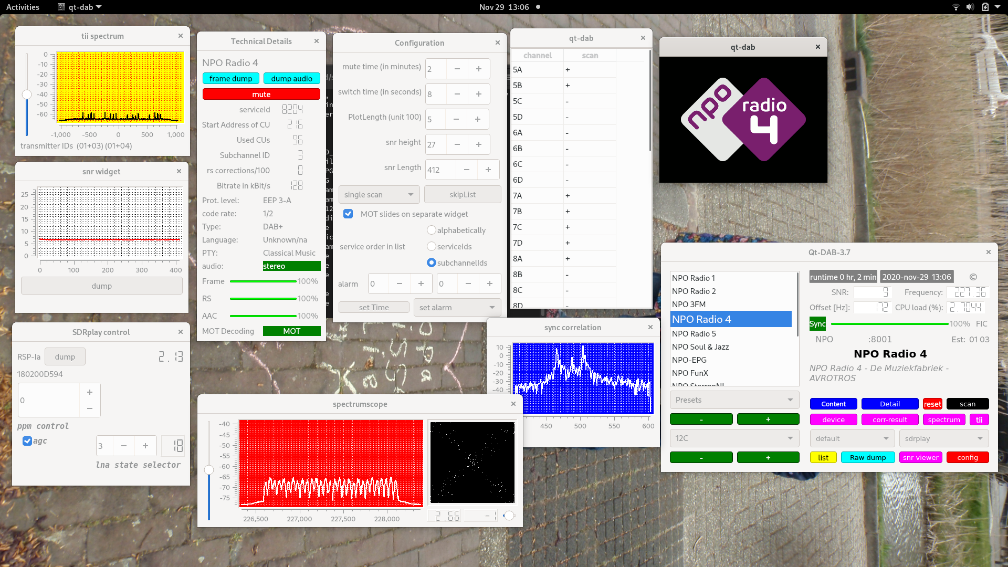Click the skipList button
Viewport: 1008px width, 567px height.
click(463, 194)
